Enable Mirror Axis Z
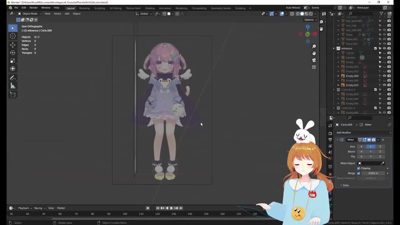 click(x=380, y=147)
